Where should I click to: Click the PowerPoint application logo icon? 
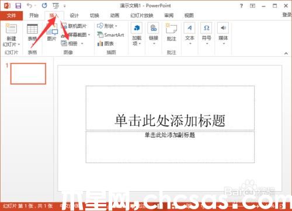[x=7, y=6]
